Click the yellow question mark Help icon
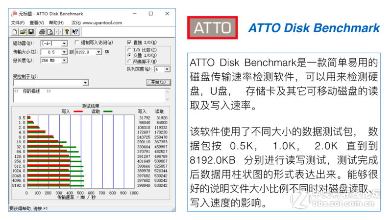 [67, 32]
